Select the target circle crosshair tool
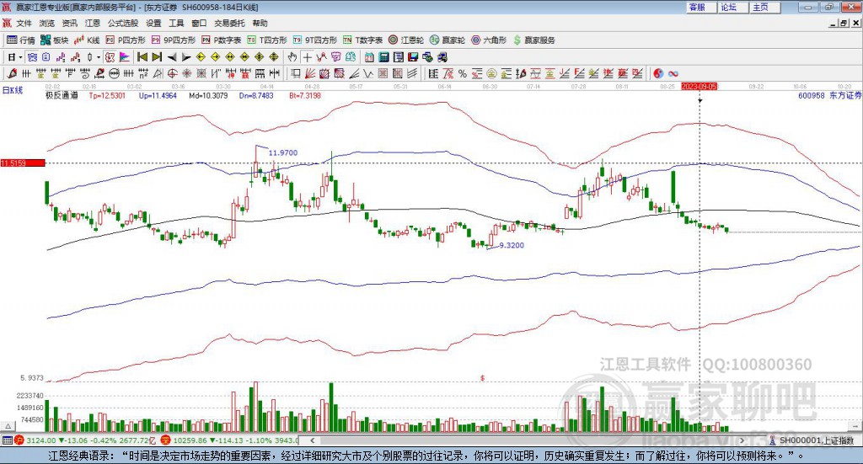The image size is (863, 464). tap(172, 73)
